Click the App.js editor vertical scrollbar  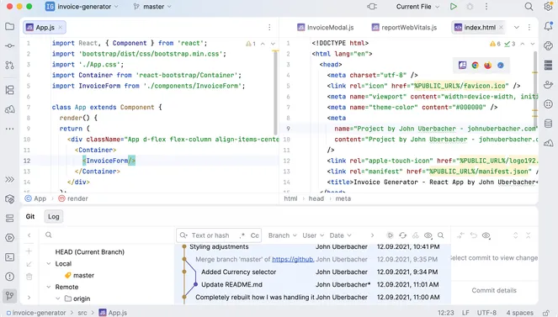coord(275,93)
